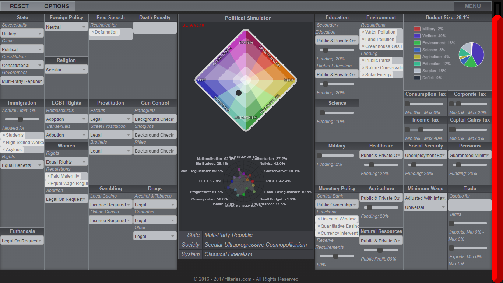Screen dimensions: 503x283
Task: Open the Homosexuals Adoption dropdown
Action: (x=66, y=119)
